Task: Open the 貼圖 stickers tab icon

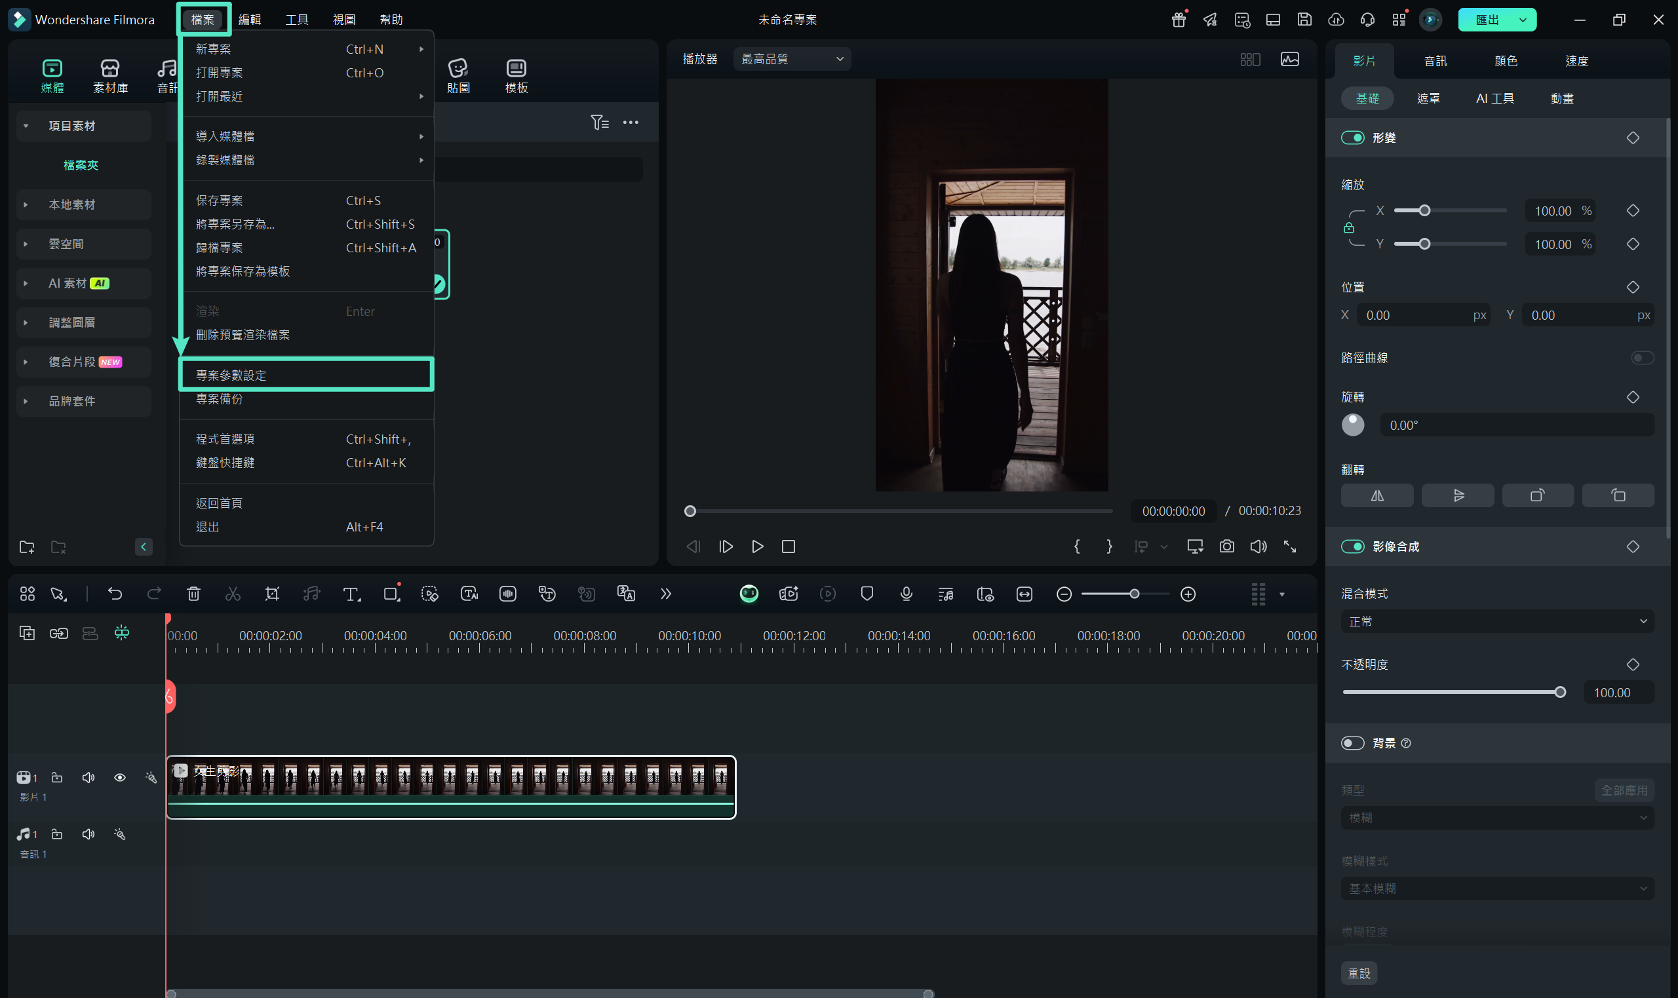Action: [x=458, y=75]
